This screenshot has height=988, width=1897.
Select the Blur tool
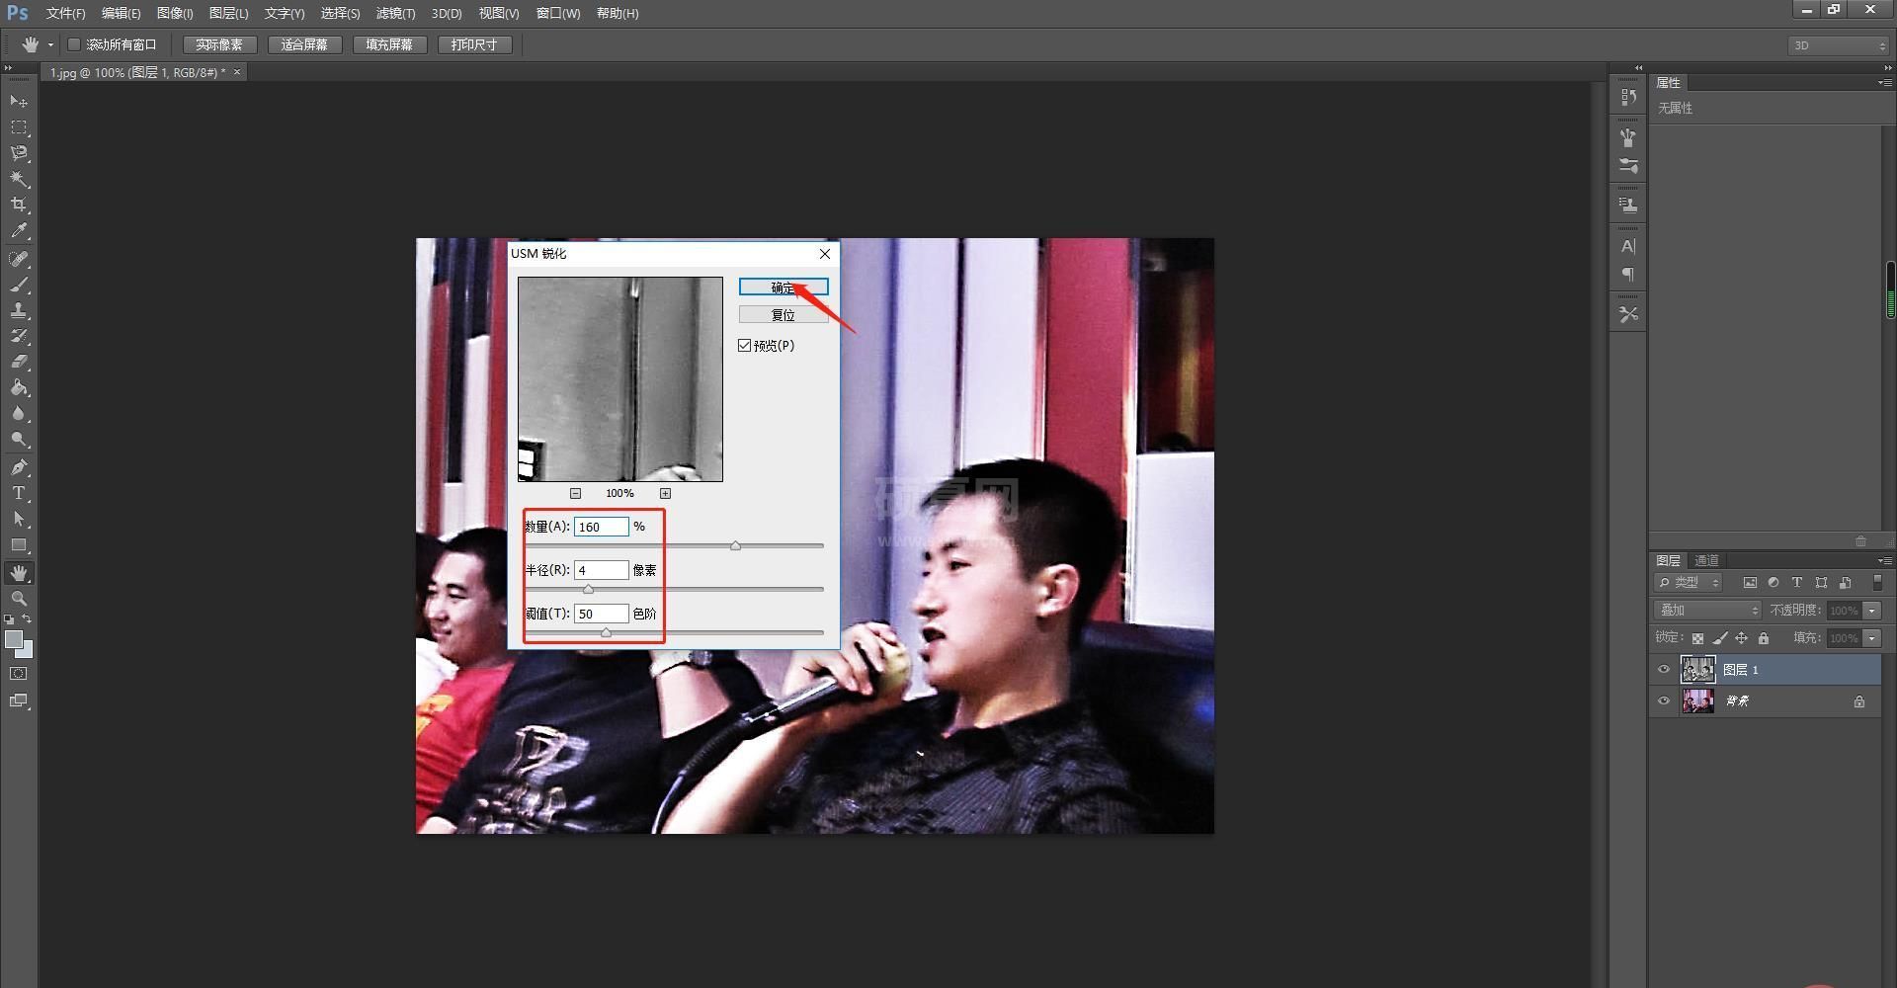pos(19,414)
